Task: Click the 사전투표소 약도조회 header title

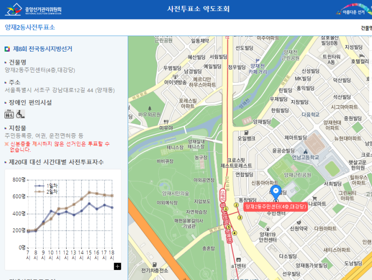Action: click(198, 9)
